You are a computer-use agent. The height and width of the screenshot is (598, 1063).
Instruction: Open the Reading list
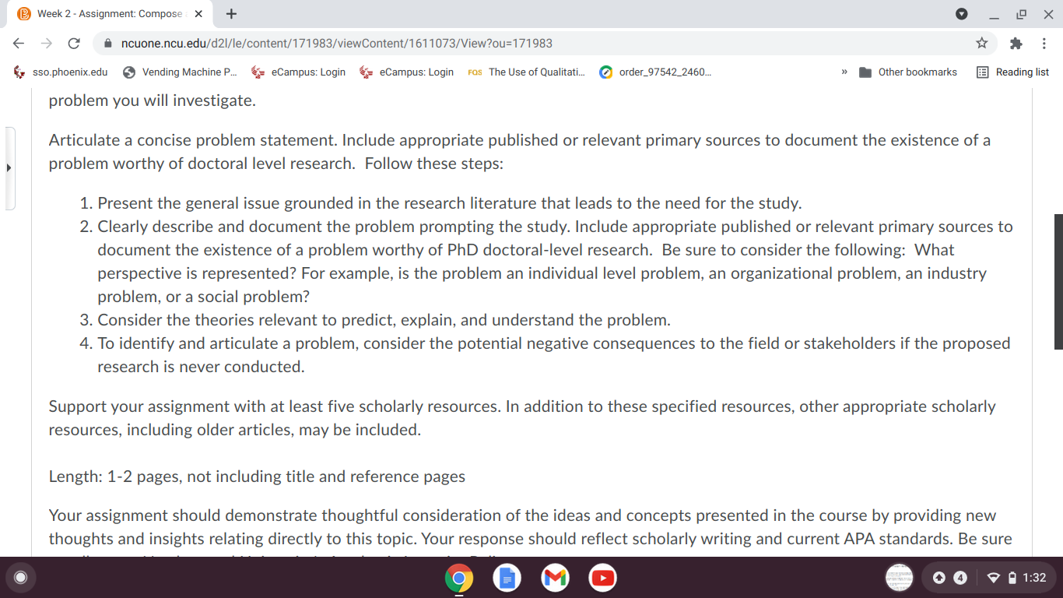1013,72
